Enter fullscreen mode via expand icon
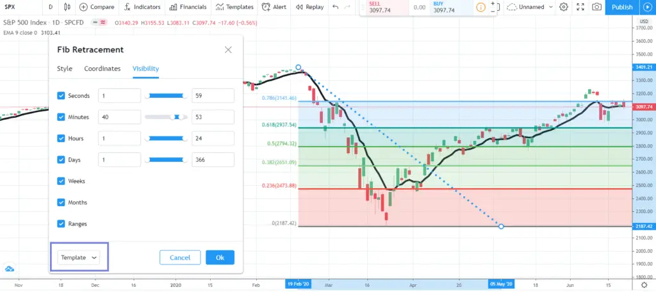 coord(580,6)
